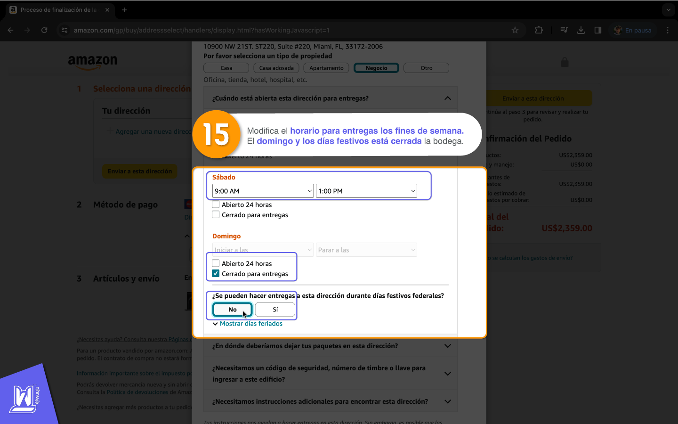678x424 pixels.
Task: Open a new browser tab
Action: pos(124,10)
